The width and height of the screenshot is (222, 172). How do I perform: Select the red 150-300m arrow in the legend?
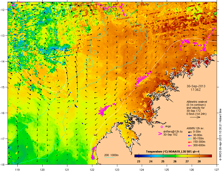coord(190,142)
